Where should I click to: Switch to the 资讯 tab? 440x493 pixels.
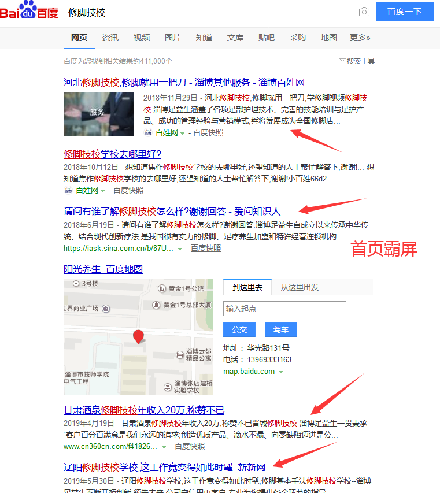[110, 38]
